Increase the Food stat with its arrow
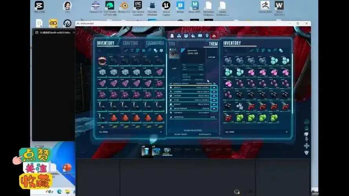Image resolution: width=349 pixels, height=196 pixels. tap(214, 100)
